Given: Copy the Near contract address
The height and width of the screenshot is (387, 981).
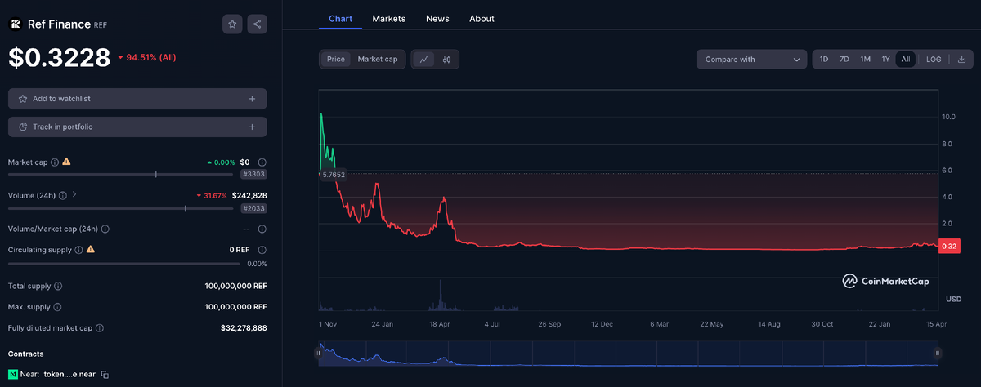Looking at the screenshot, I should point(105,375).
